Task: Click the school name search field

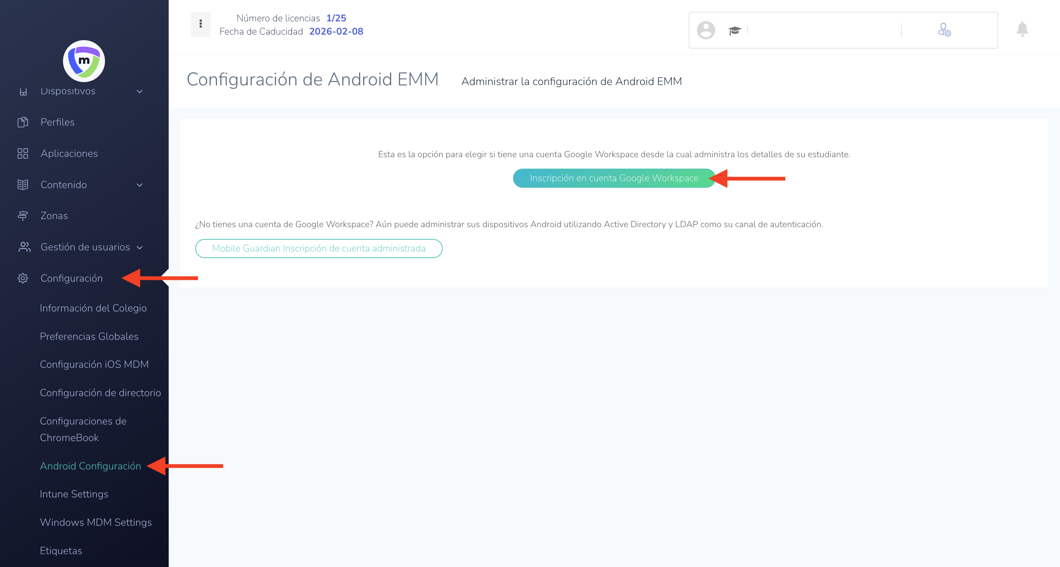Action: (823, 30)
